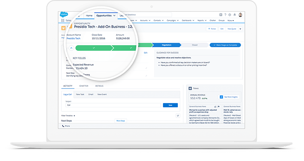Expand the Campaigns nav dropdown
This screenshot has width=304, height=161.
(x=178, y=20)
